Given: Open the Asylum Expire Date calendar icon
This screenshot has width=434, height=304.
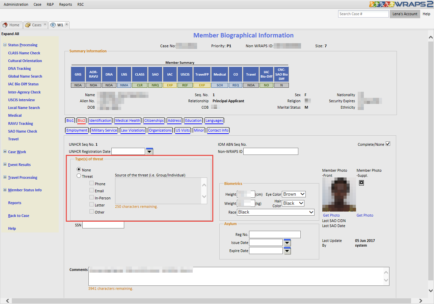Looking at the screenshot, I should click(287, 251).
